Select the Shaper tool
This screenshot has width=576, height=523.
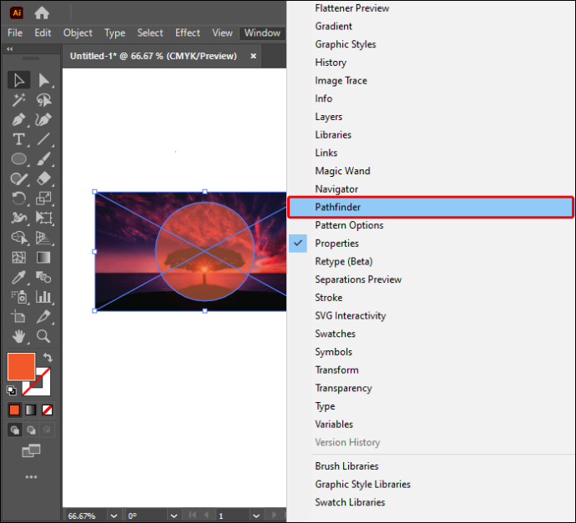coord(18,179)
